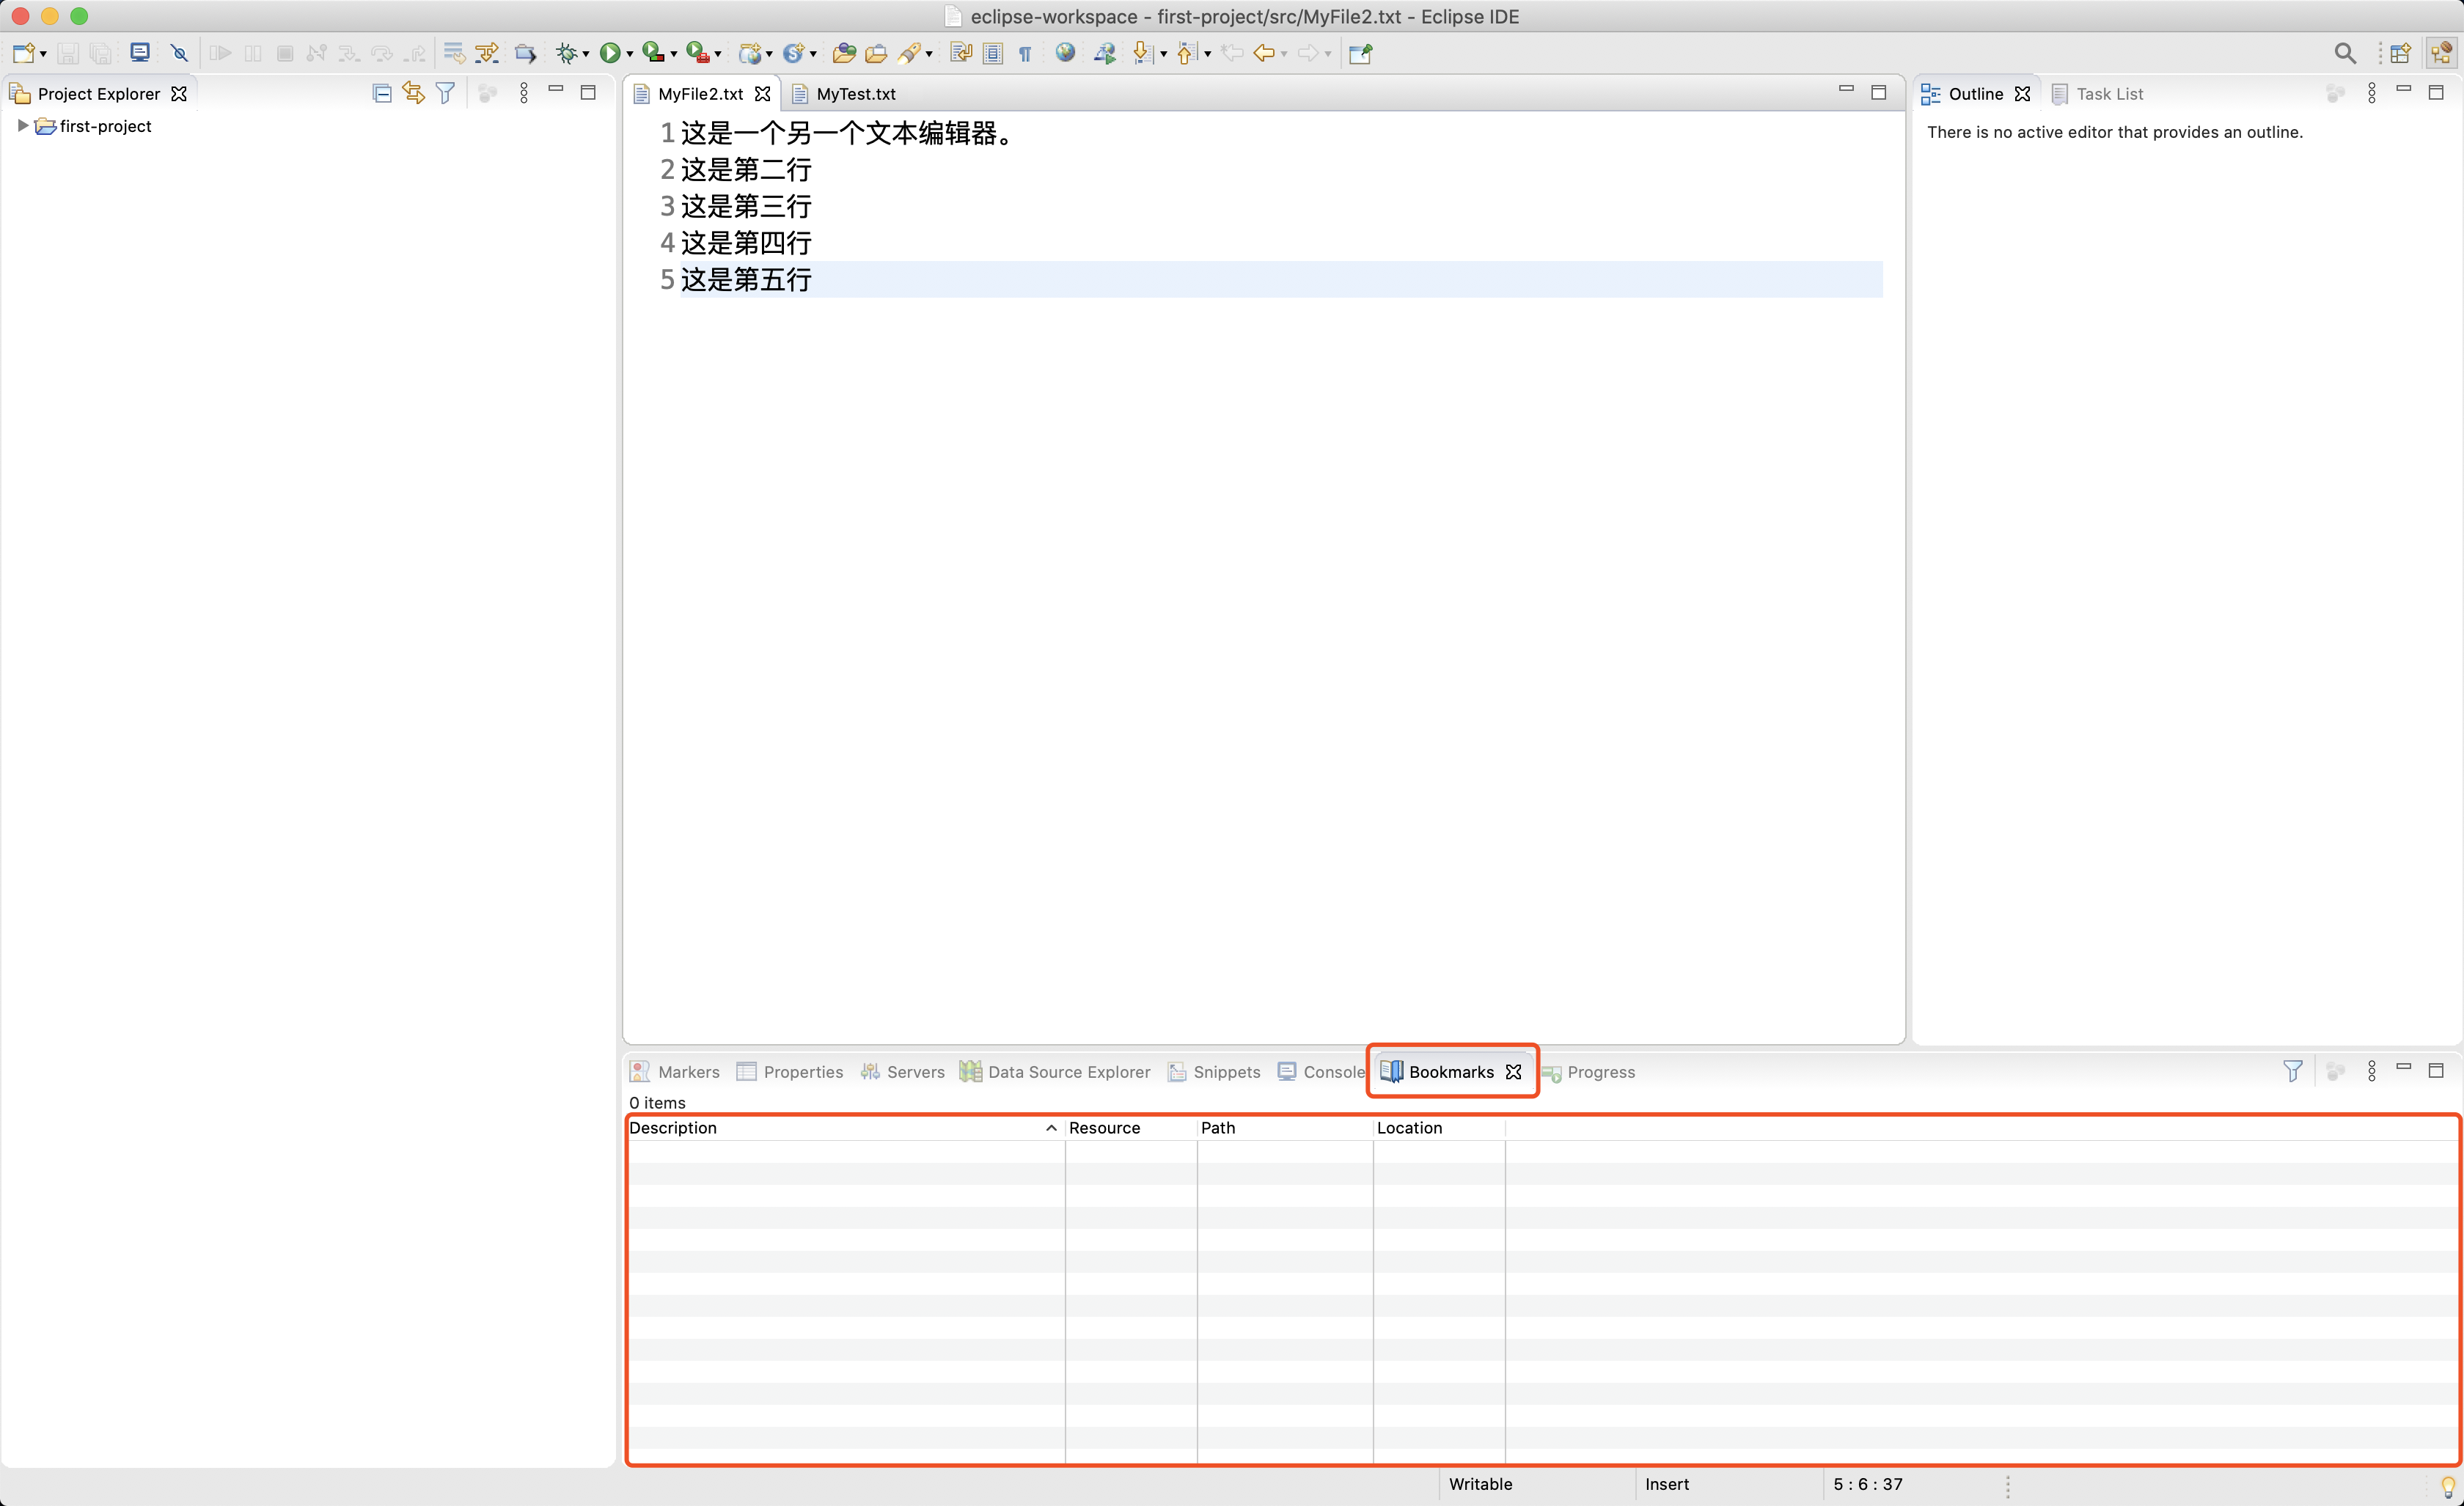The height and width of the screenshot is (1506, 2464).
Task: Click the Open Type folder icon
Action: pyautogui.click(x=843, y=53)
